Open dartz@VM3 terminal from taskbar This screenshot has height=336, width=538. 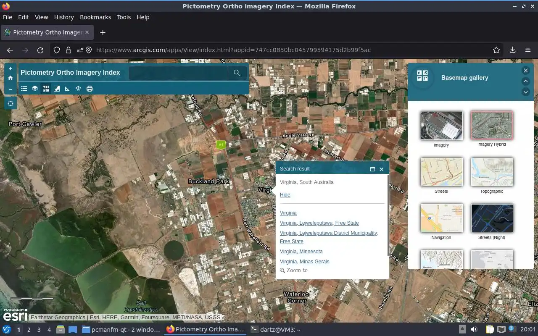click(276, 330)
